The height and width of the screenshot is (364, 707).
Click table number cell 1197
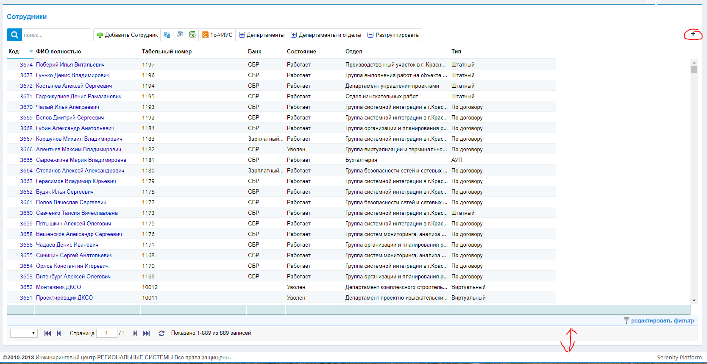[x=148, y=64]
